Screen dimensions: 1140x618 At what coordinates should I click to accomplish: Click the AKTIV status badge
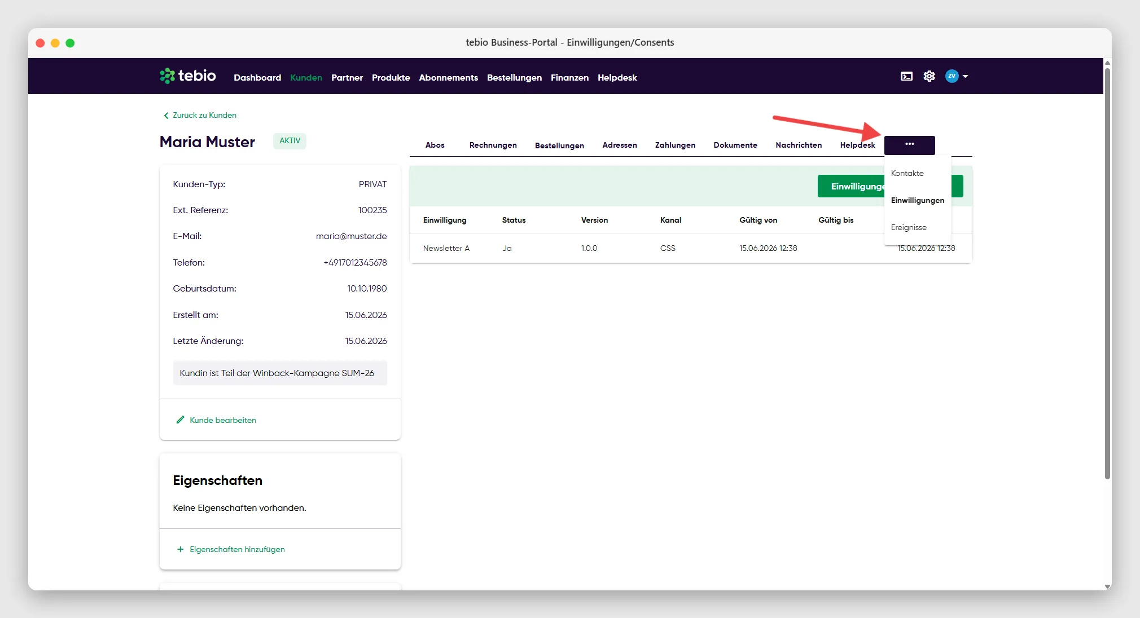[x=290, y=141]
